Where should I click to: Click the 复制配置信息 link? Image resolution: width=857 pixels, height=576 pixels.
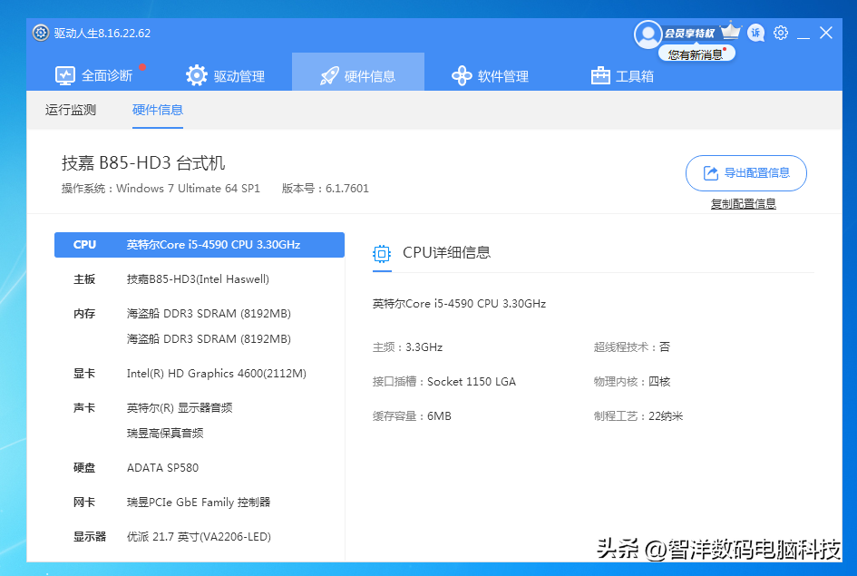[744, 204]
